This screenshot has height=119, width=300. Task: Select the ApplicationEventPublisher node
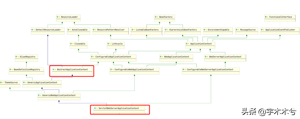(x=279, y=30)
